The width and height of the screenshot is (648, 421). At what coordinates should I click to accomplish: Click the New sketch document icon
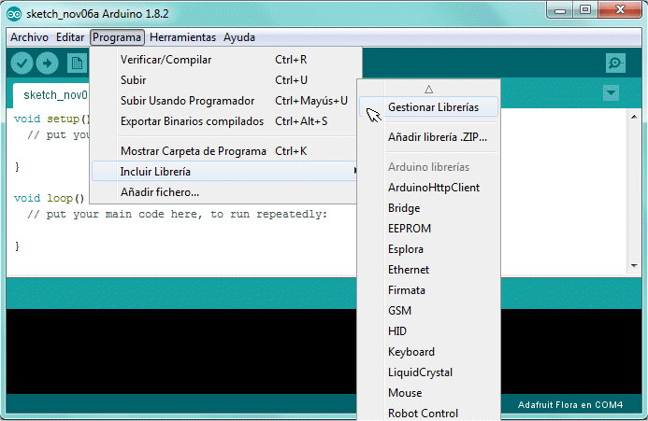(77, 63)
